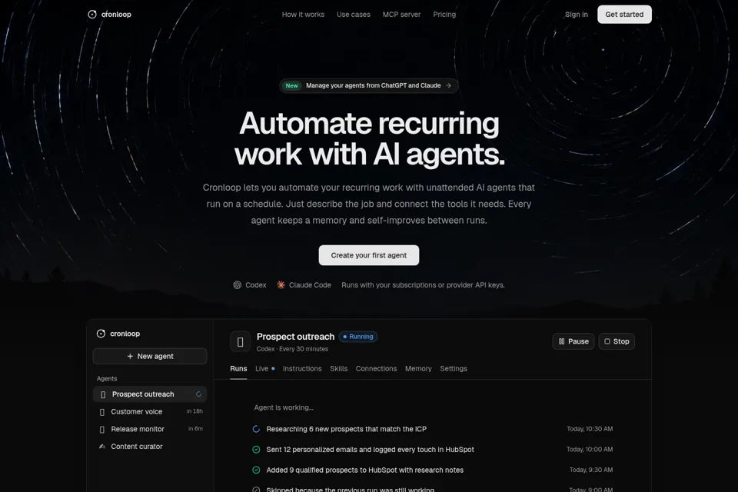Click the cronloop logo icon in header
The height and width of the screenshot is (492, 738).
point(92,15)
